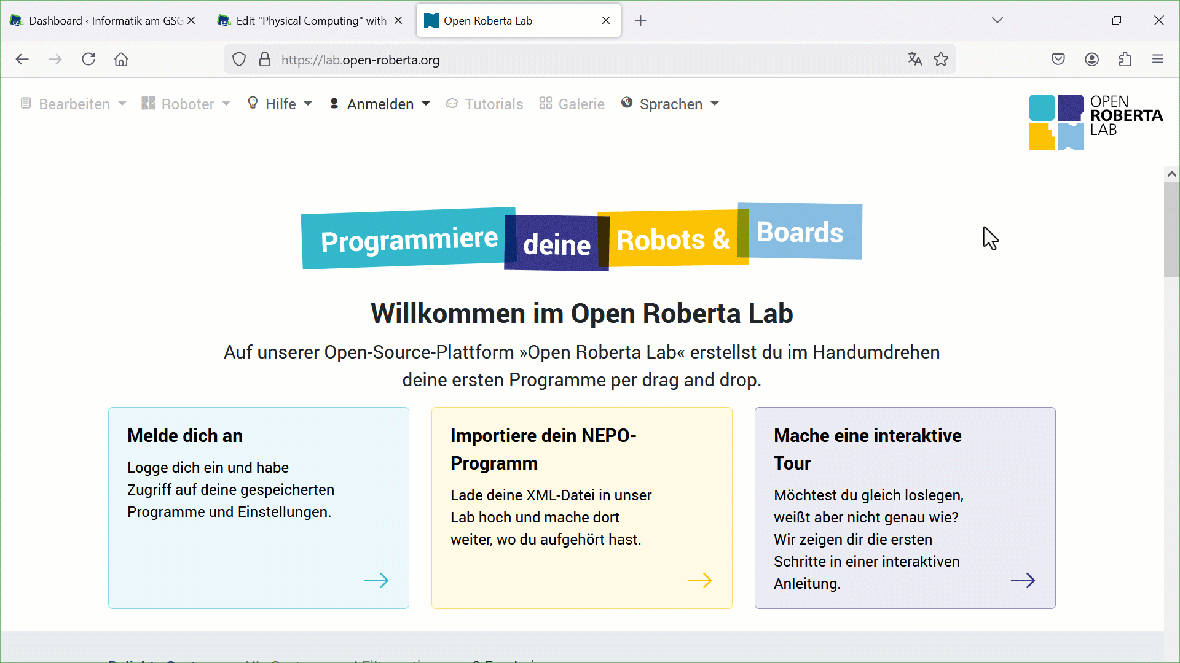Bookmark this page with the star icon

941,60
